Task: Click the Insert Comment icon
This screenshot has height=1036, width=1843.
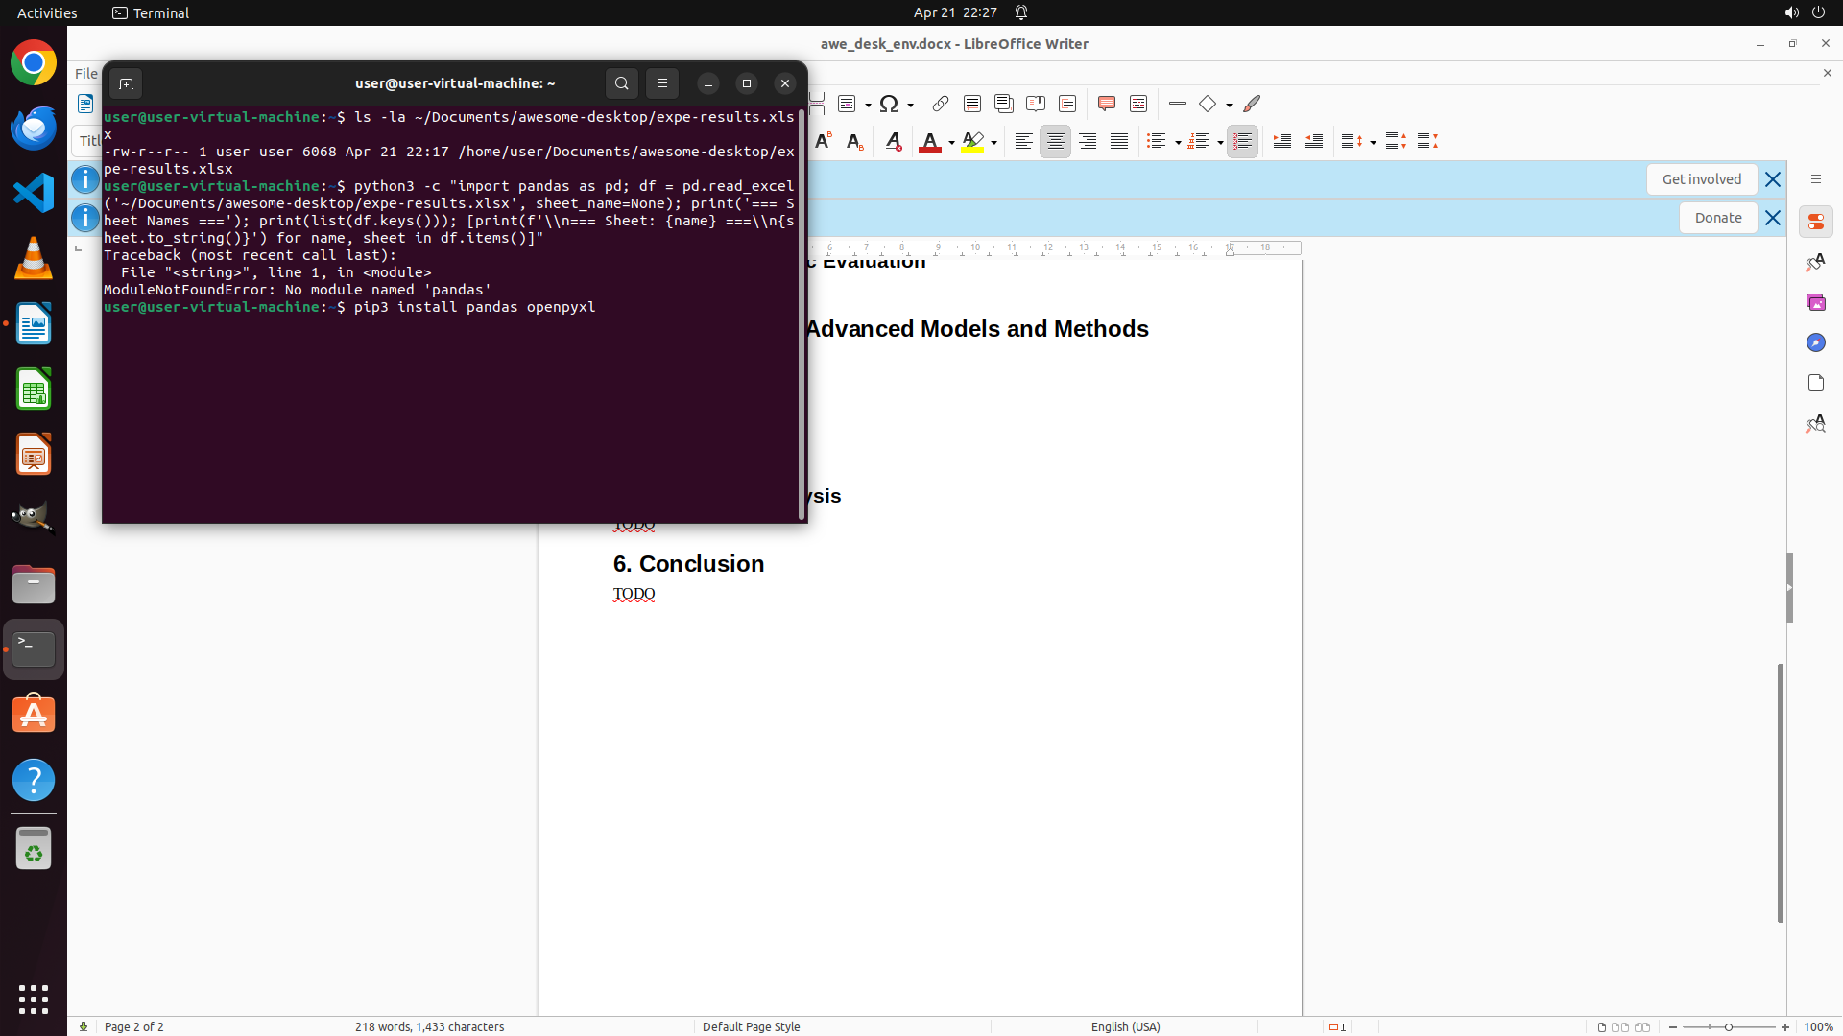Action: [1106, 104]
